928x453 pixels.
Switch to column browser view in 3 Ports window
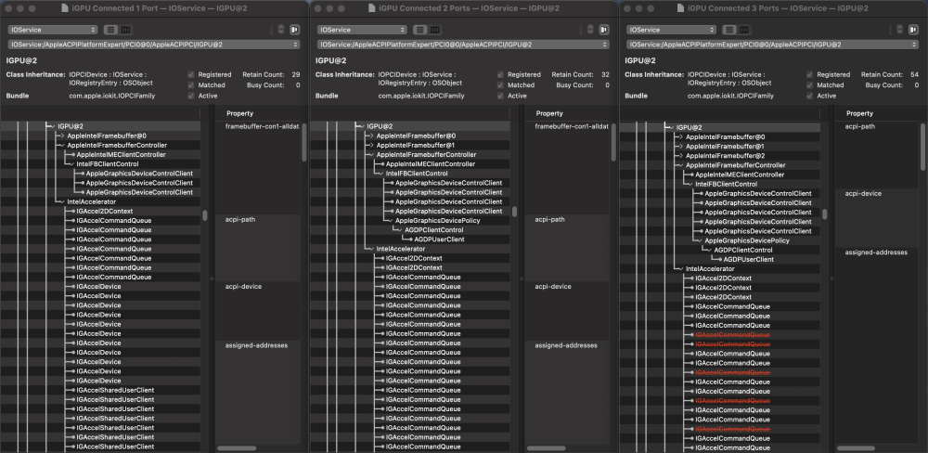744,30
